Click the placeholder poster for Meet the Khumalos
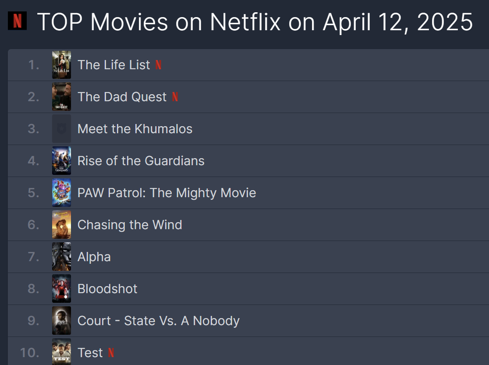 tap(61, 129)
